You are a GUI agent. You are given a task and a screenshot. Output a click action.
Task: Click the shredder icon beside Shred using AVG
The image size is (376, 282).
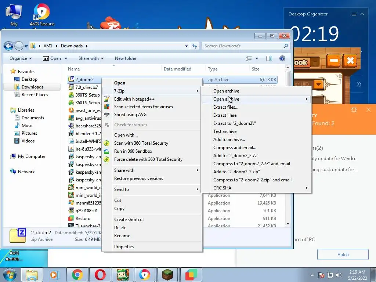coord(107,115)
